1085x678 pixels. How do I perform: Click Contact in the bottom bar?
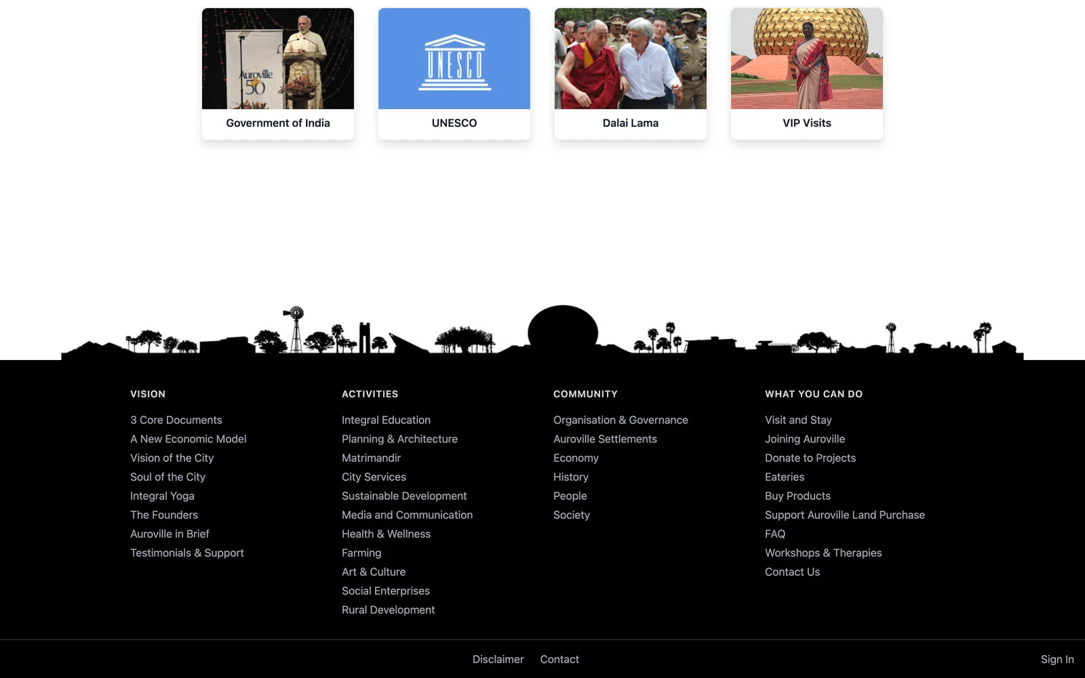pyautogui.click(x=559, y=659)
